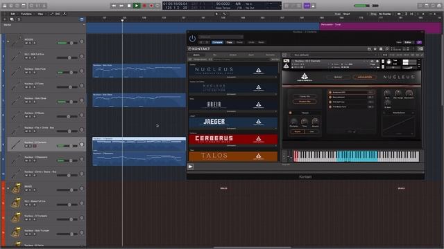Open the instrument wrench edit icon
The height and width of the screenshot is (249, 444).
287,61
